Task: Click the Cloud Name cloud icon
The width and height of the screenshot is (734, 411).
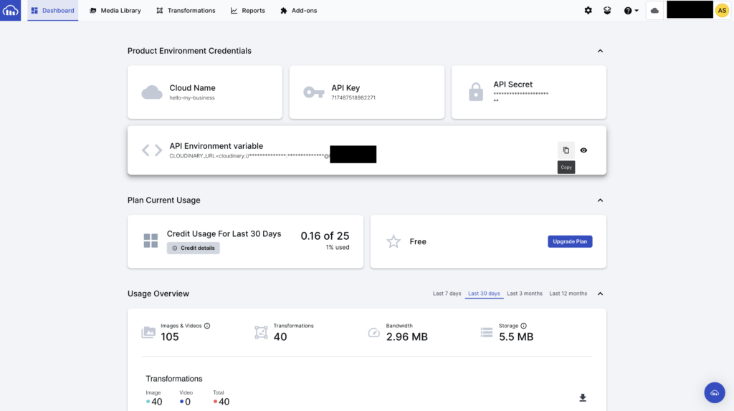Action: click(152, 92)
